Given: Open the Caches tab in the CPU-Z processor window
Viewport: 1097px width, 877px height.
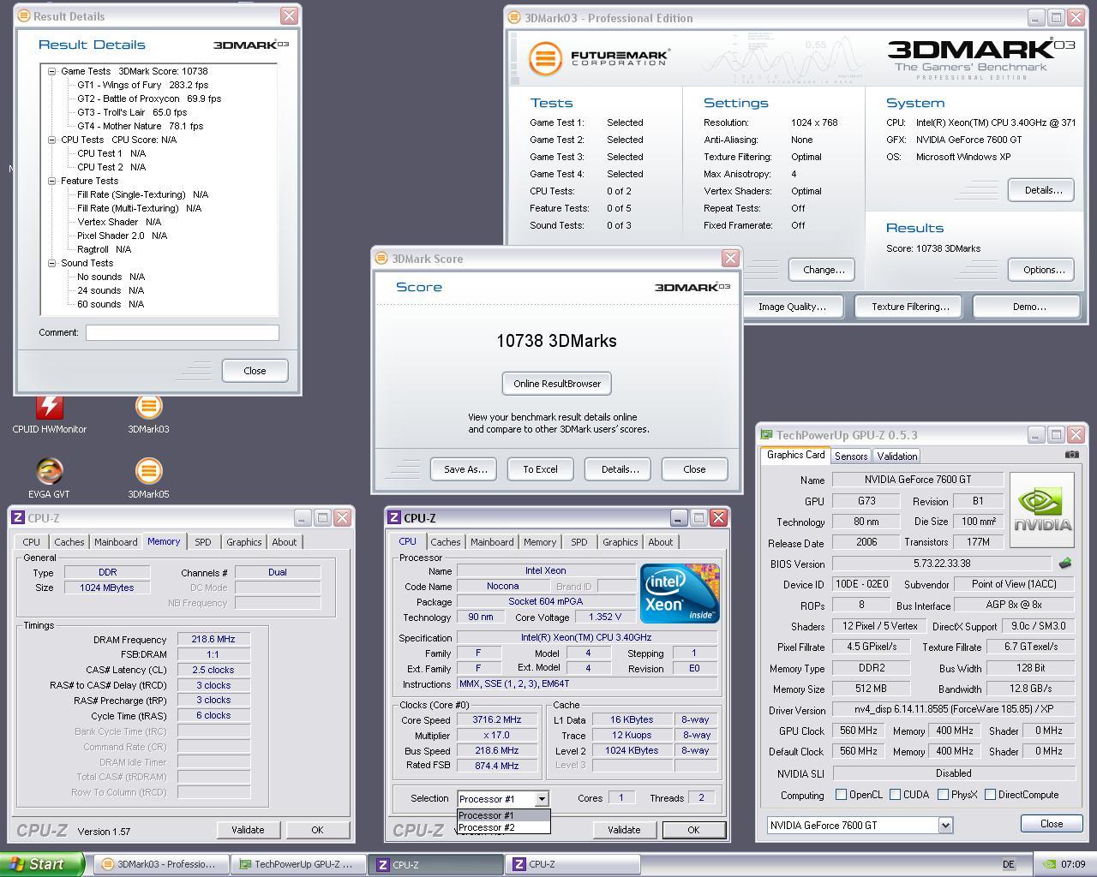Looking at the screenshot, I should pos(446,542).
